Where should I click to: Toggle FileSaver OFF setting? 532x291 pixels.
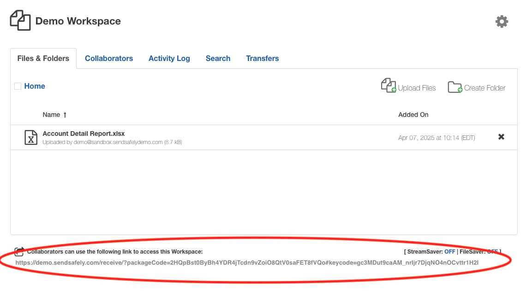pyautogui.click(x=492, y=252)
